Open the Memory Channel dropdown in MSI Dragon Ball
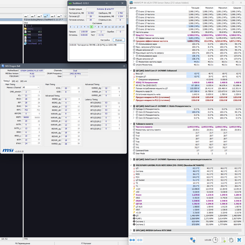 pyautogui.click(x=31, y=87)
